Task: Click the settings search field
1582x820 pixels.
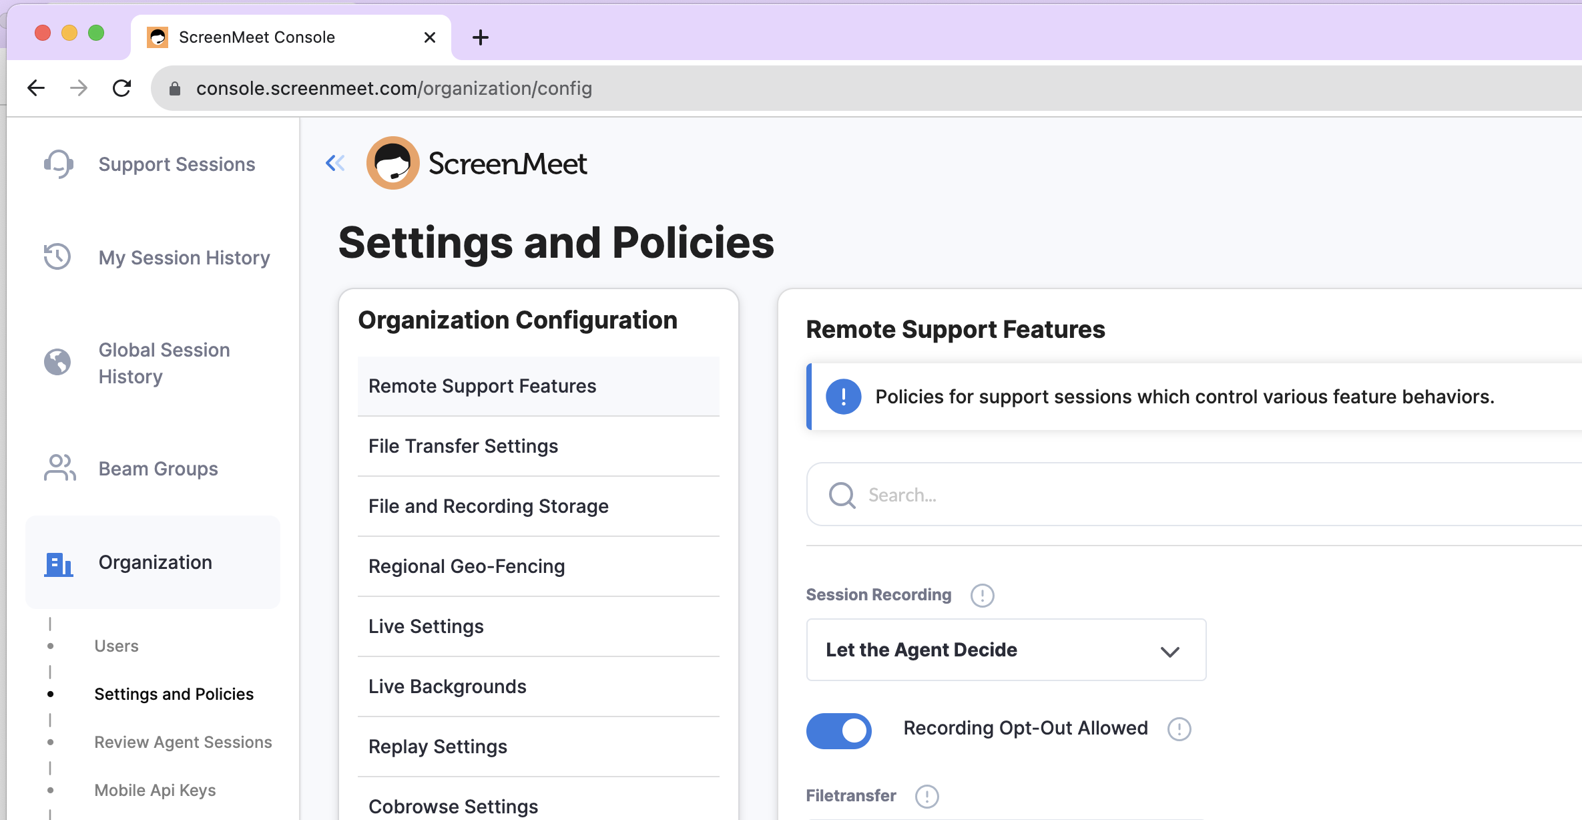Action: [1194, 495]
